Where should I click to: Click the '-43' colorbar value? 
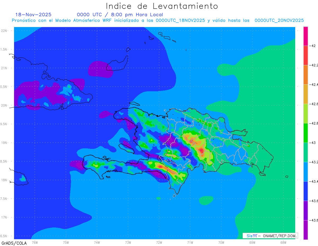coord(313,143)
